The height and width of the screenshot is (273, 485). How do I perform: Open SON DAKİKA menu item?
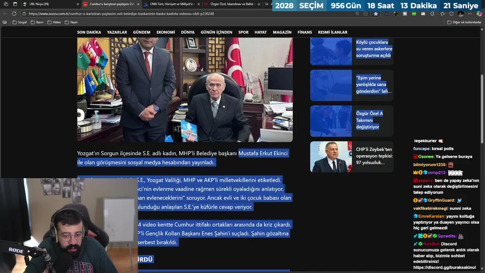tap(89, 32)
